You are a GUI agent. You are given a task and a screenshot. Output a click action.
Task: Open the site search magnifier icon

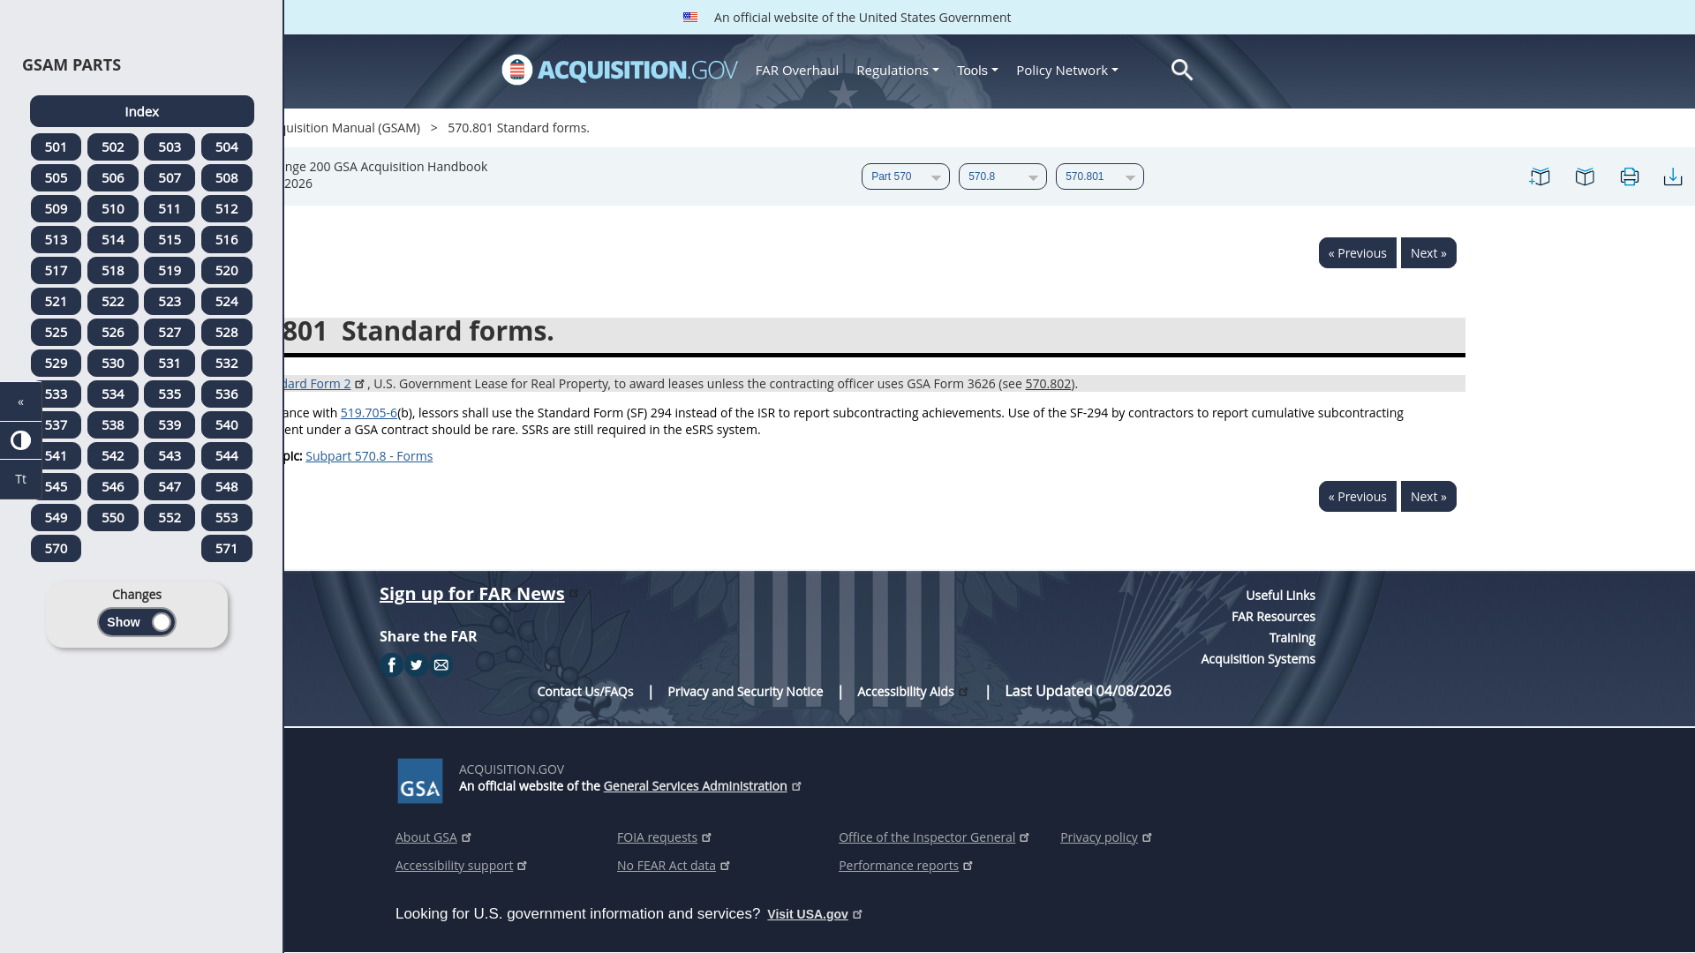click(x=1182, y=70)
